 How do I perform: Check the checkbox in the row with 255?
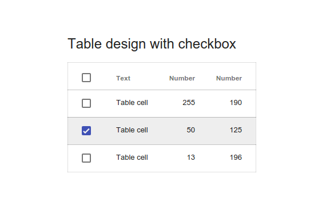coord(86,103)
